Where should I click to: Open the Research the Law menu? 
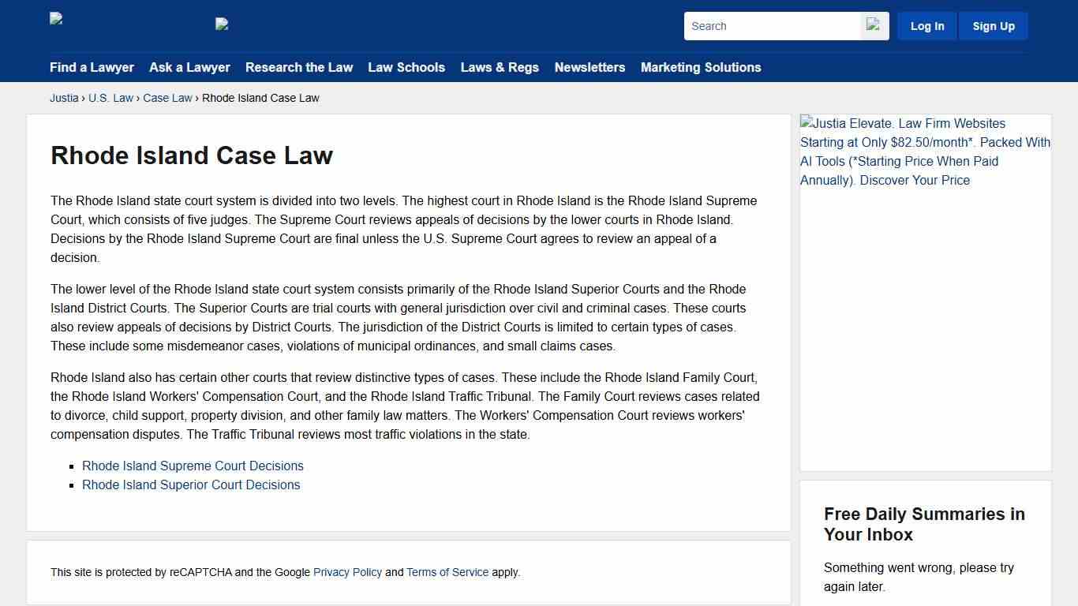299,68
